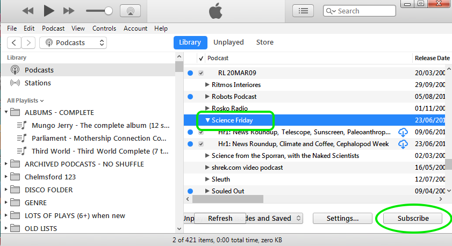Expand the GENRE folder
This screenshot has width=452, height=246.
6,202
